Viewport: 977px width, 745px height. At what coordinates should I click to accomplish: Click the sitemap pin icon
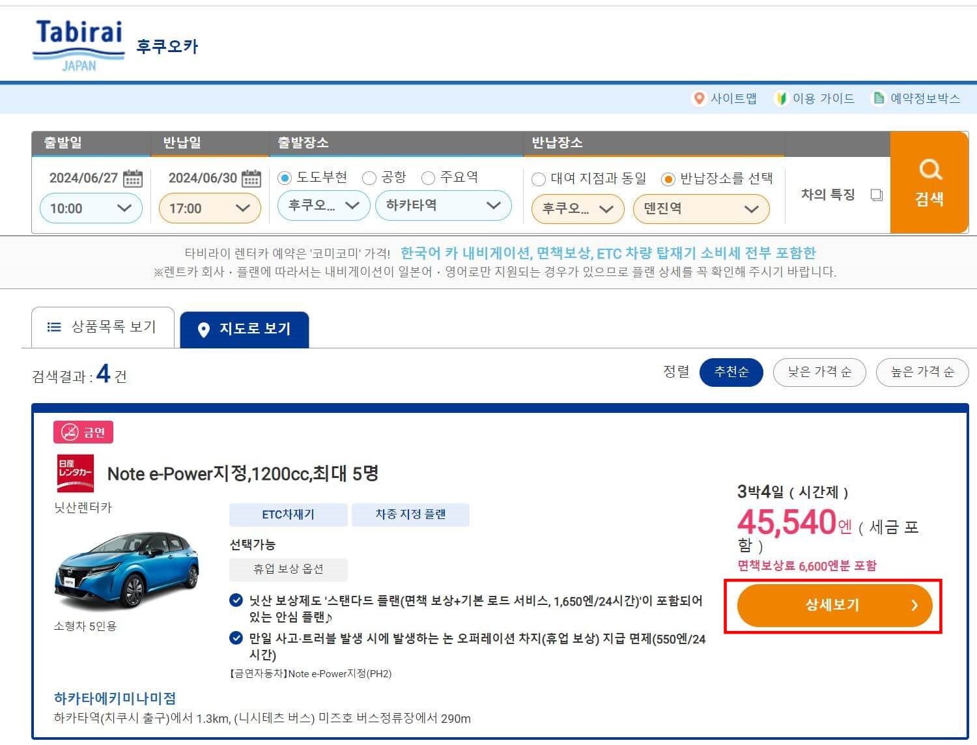point(699,98)
